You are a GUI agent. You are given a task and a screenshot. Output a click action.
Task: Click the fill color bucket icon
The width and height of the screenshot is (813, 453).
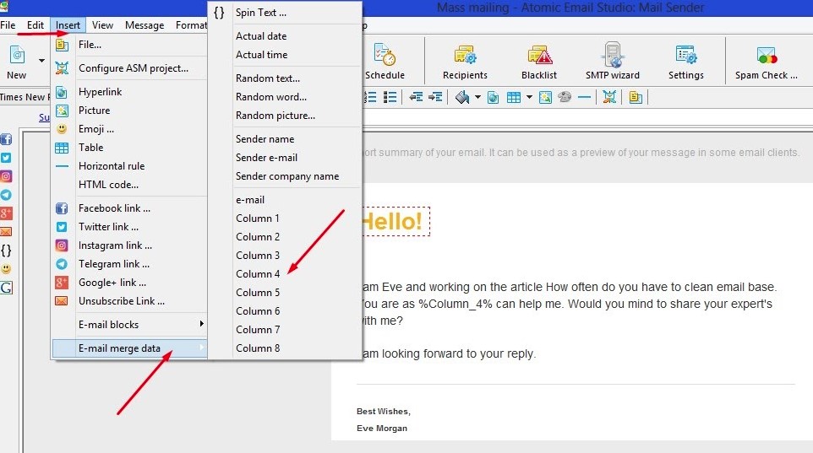click(462, 97)
